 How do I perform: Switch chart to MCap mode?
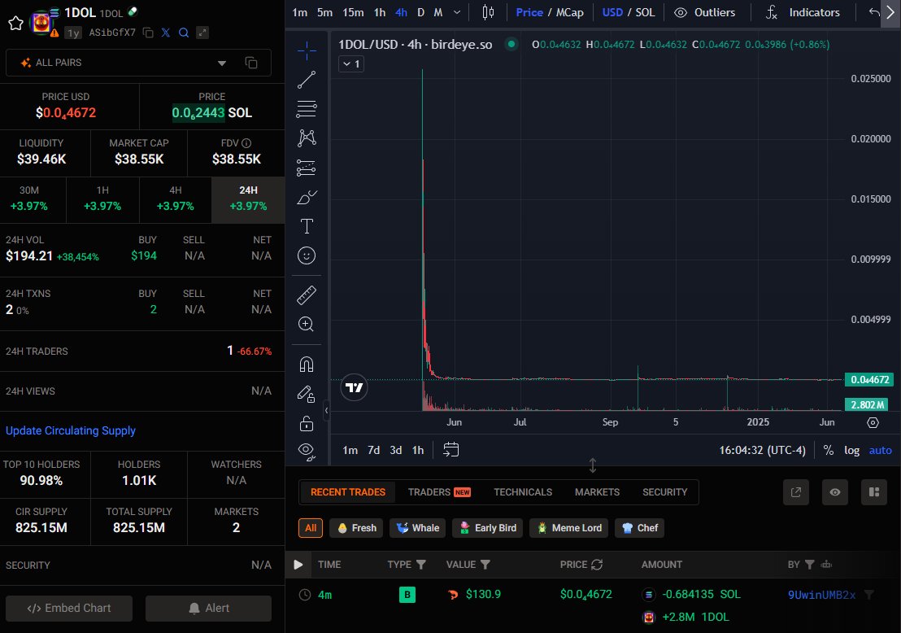(570, 12)
